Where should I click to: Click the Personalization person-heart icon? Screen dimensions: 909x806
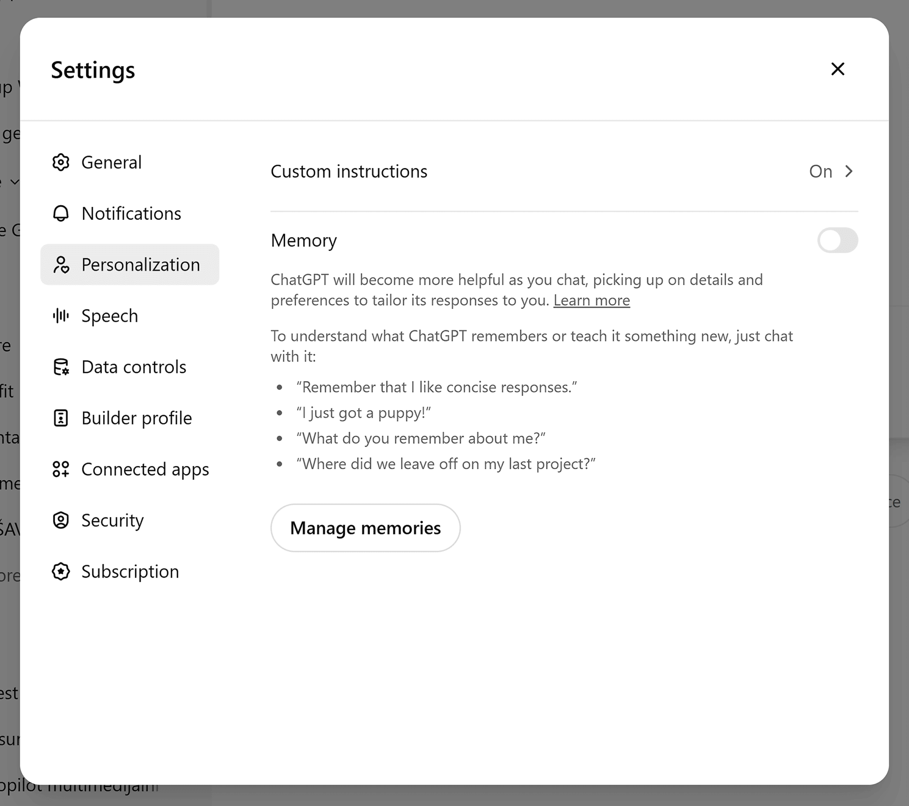[61, 265]
